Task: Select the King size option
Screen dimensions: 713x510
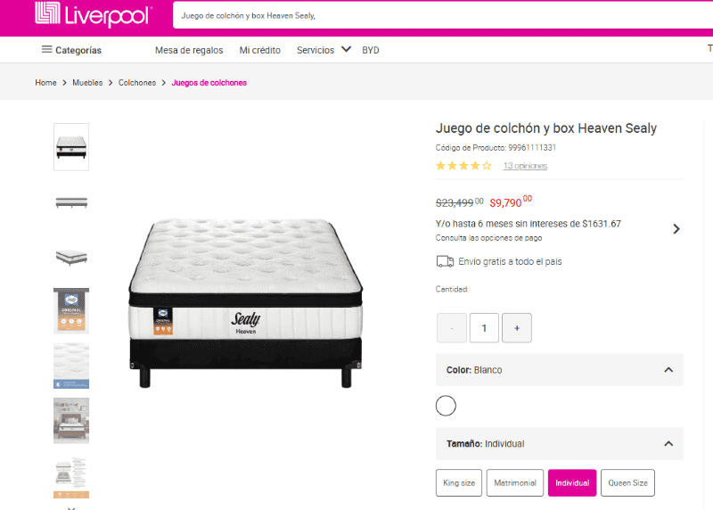Action: pos(459,483)
